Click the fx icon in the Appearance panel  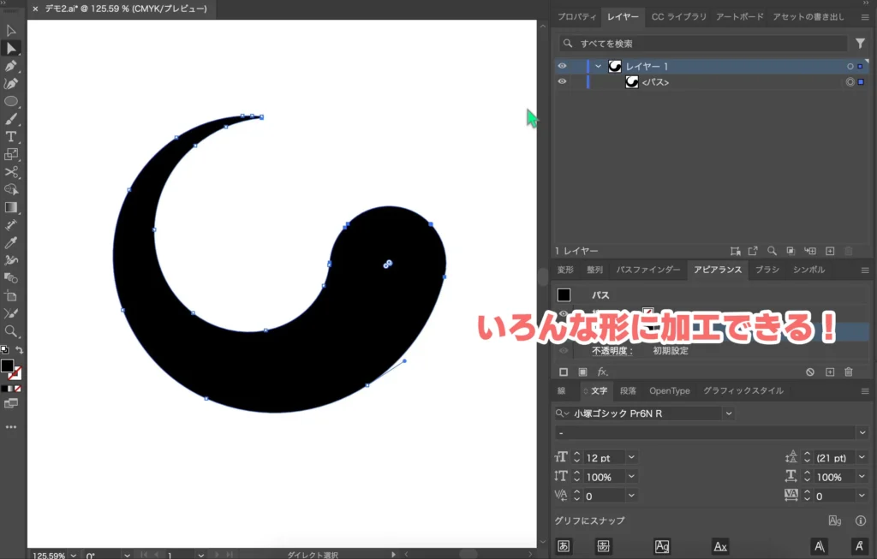pyautogui.click(x=601, y=371)
